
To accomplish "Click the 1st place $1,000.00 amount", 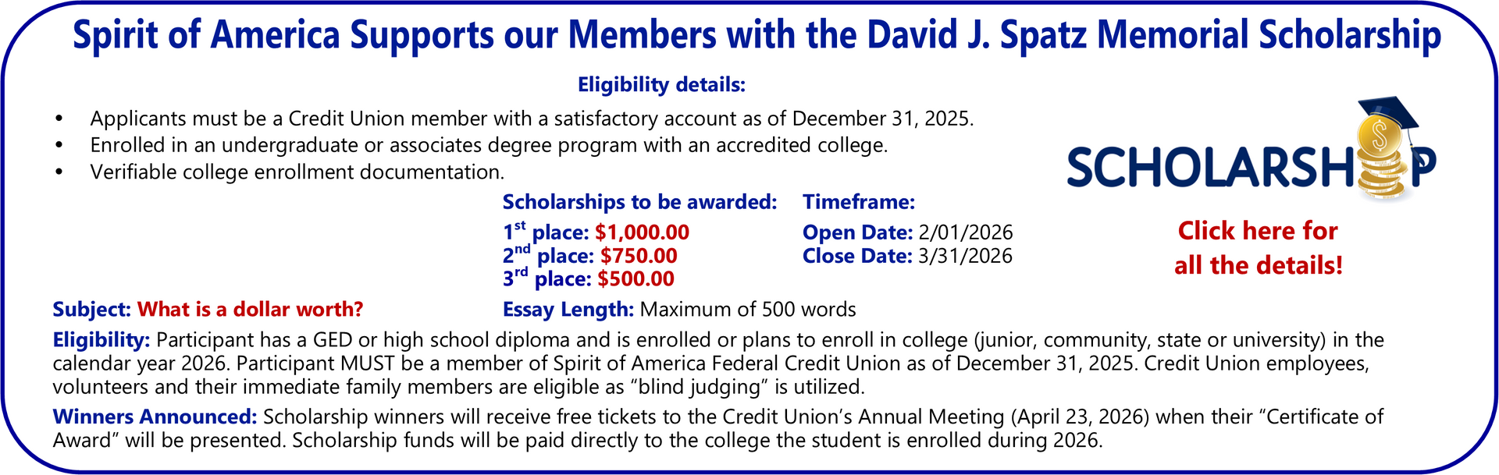I will click(642, 232).
